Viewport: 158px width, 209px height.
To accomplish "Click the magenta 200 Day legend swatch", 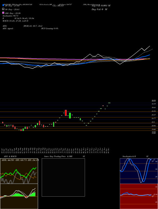I will tap(3, 13).
